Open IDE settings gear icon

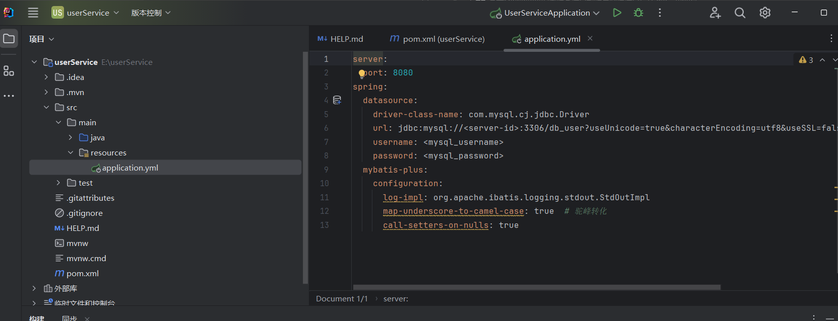coord(765,13)
